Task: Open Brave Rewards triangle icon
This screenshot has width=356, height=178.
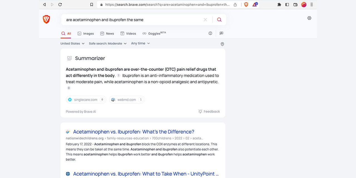Action: coord(255,4)
